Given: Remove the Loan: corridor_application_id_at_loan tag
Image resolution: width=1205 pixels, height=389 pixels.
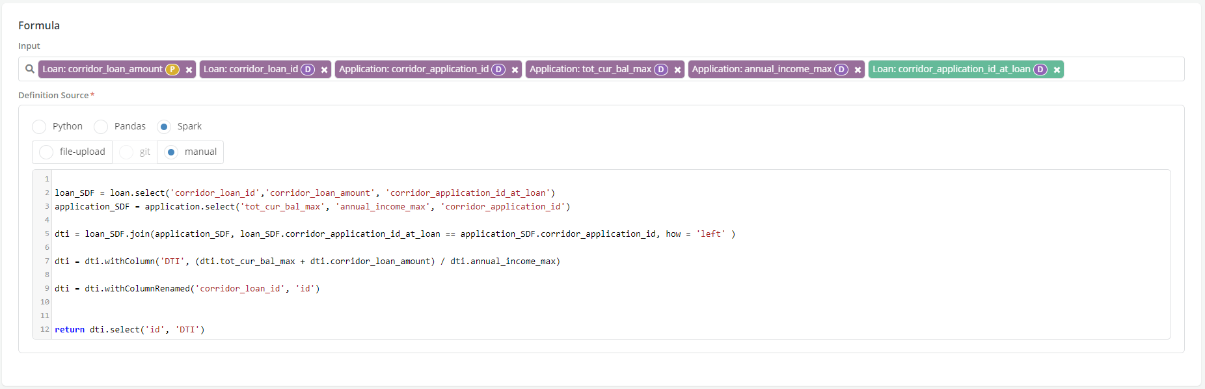Looking at the screenshot, I should pyautogui.click(x=1057, y=70).
